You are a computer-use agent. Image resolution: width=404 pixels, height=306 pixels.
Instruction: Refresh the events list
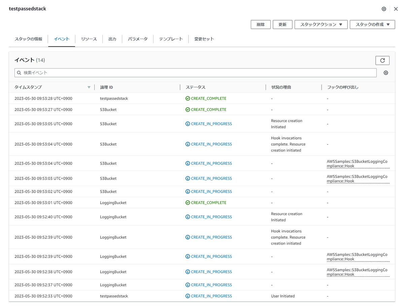382,60
